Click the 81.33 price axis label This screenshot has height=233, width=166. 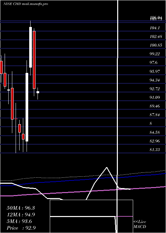[x=155, y=150]
